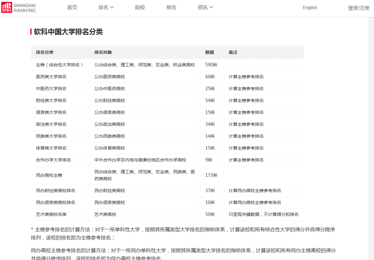Choose the 合作办学大学排名 entry
Screen dimensions: 374x260
tap(53, 160)
